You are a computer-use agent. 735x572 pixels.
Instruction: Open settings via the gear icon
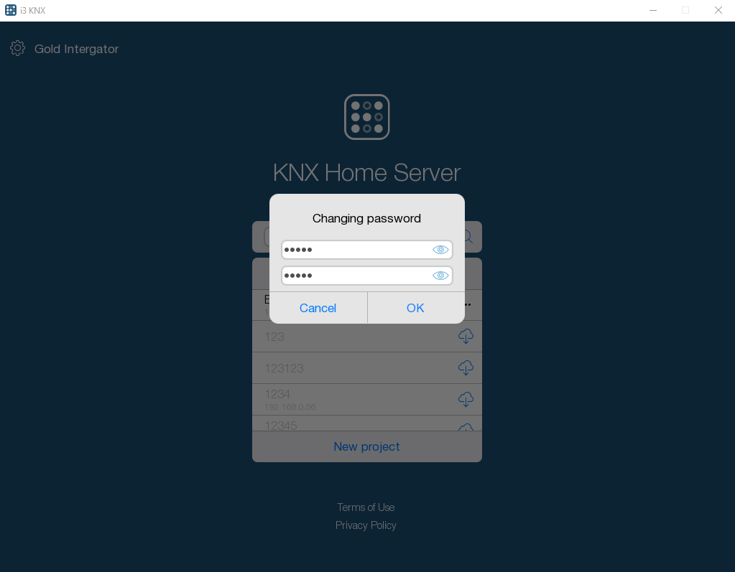tap(17, 49)
